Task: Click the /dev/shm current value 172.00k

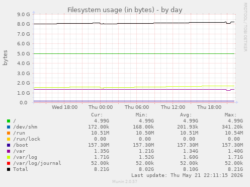Action: coord(99,127)
